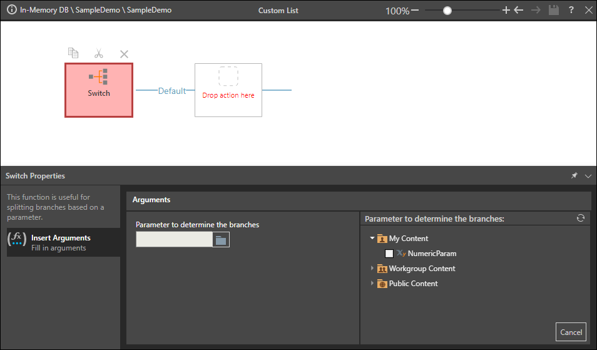
Task: Click the zoom slider handle
Action: (x=447, y=11)
